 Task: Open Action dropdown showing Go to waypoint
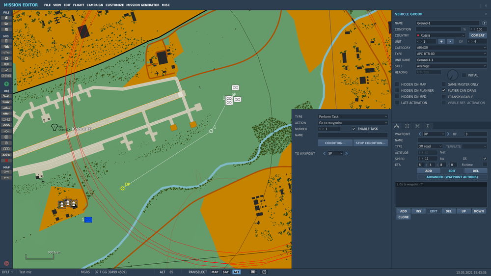[353, 123]
